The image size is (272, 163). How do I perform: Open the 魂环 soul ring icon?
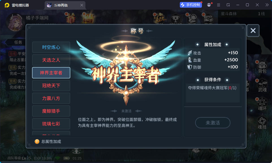(x=262, y=104)
